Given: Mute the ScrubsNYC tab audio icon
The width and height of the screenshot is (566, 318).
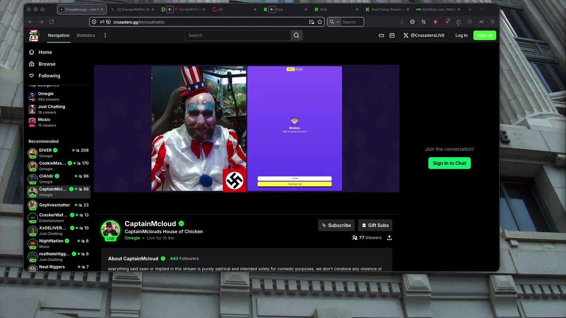Looking at the screenshot, I should pyautogui.click(x=170, y=9).
